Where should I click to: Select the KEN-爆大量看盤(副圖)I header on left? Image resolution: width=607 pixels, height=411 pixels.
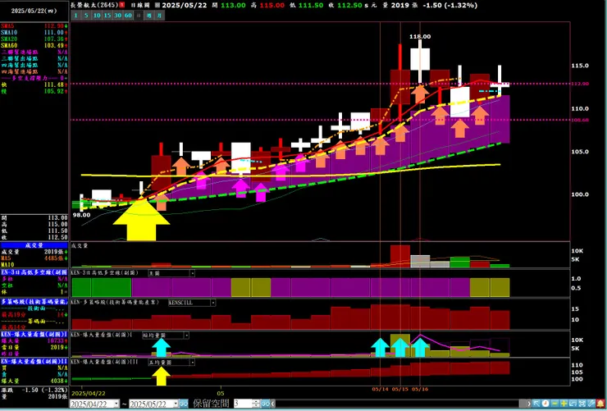coord(34,334)
